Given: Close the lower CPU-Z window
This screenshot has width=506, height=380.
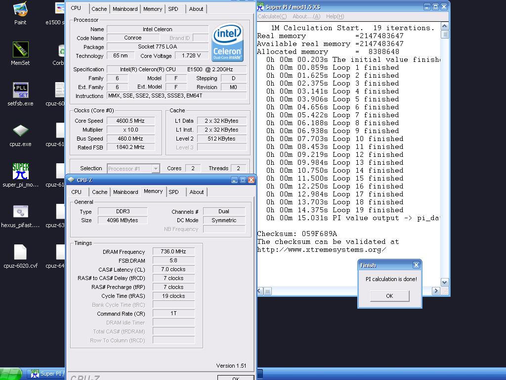Looking at the screenshot, I should point(251,180).
